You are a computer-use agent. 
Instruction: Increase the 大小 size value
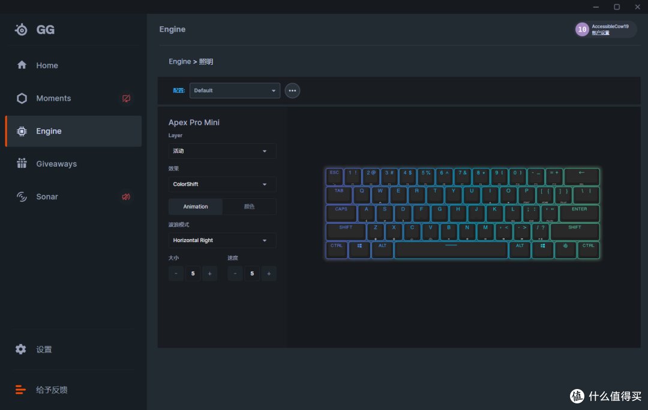[x=209, y=273]
